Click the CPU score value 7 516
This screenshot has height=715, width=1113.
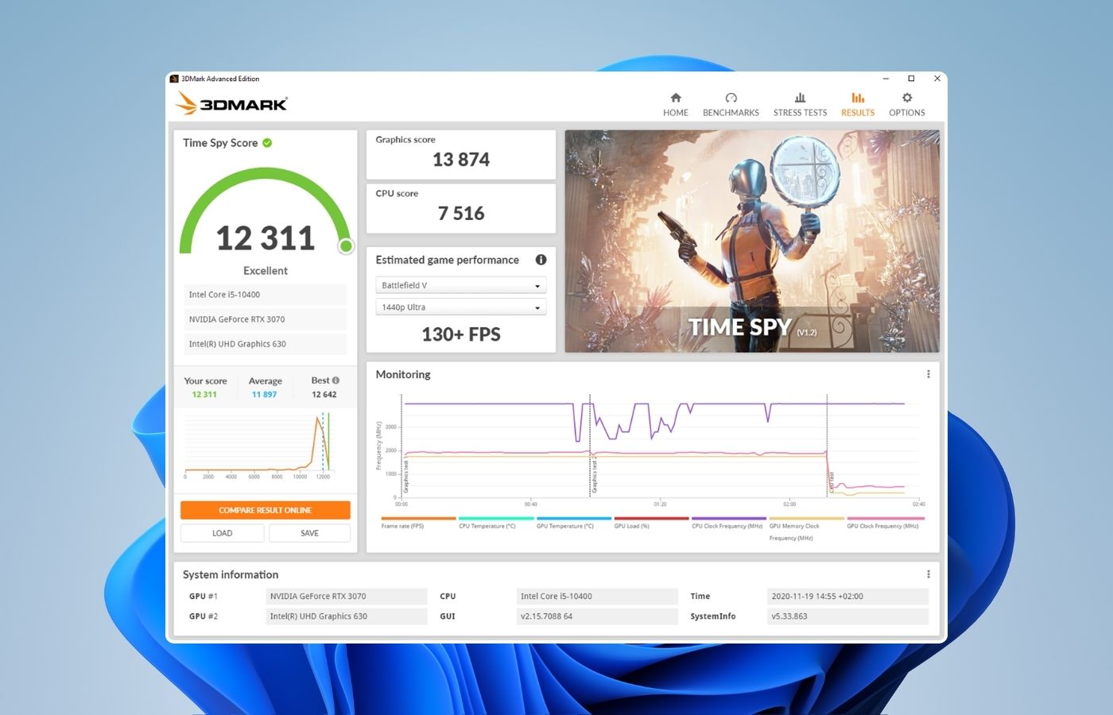click(x=461, y=214)
